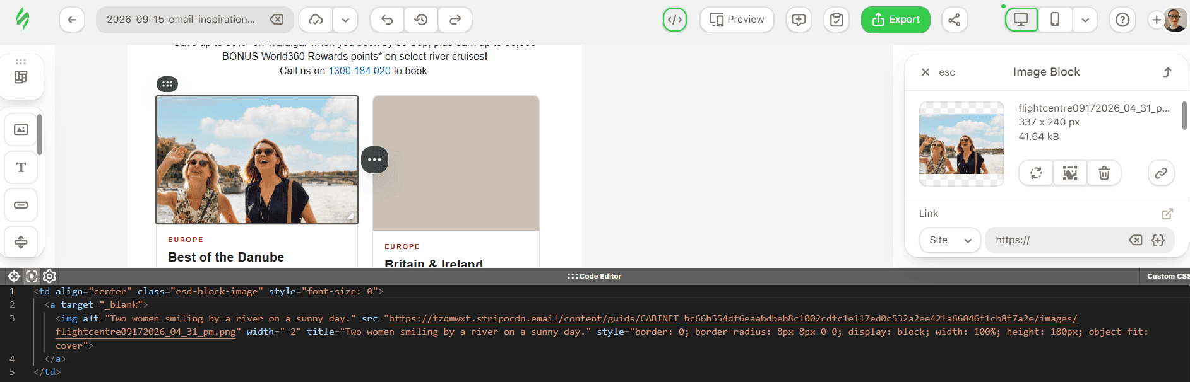Collapse Image Block panel with the up arrow

point(1167,72)
